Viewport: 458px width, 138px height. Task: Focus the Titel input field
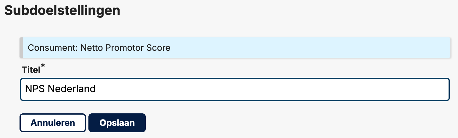tap(235, 89)
